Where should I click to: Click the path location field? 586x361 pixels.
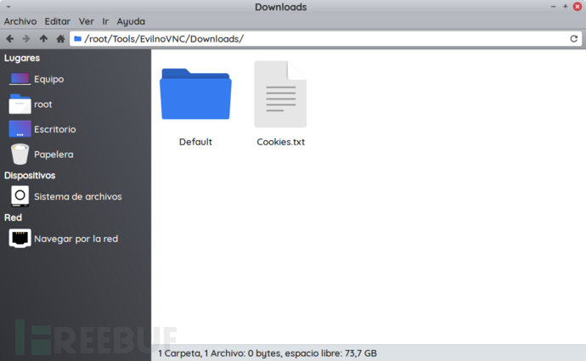(x=325, y=38)
